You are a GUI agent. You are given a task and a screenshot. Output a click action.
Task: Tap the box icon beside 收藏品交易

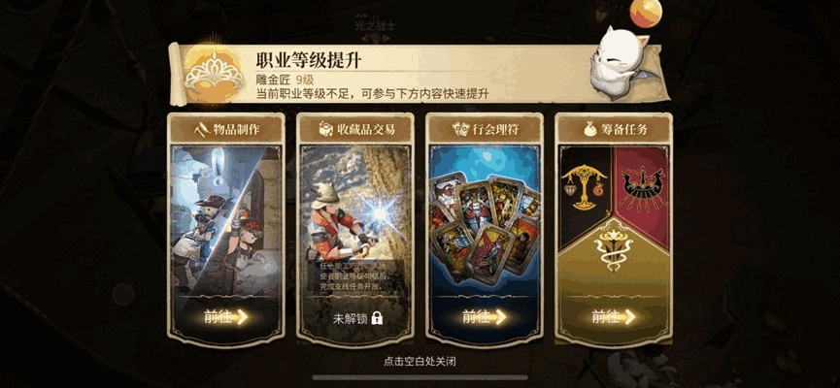coord(326,128)
